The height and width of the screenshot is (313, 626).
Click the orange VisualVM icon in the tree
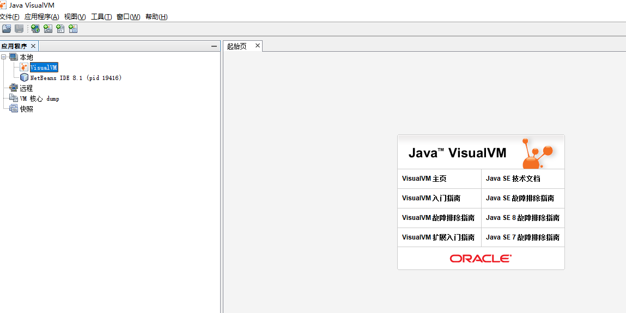click(x=25, y=67)
